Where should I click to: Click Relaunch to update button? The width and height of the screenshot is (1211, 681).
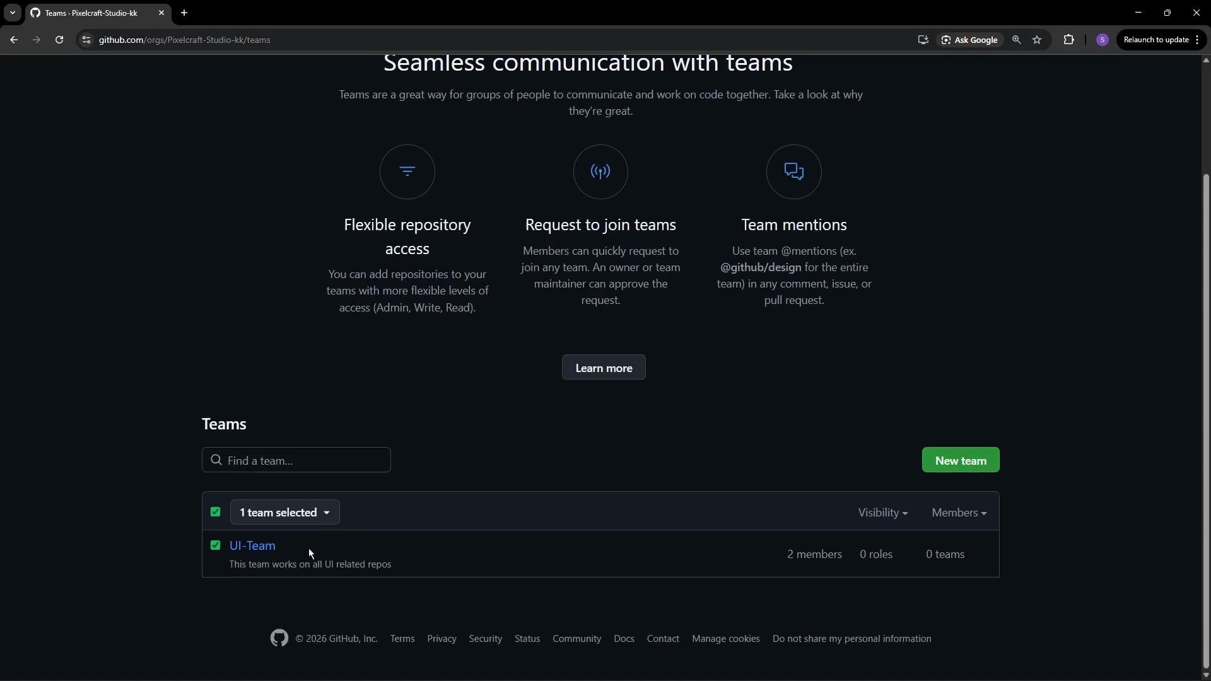(1156, 40)
